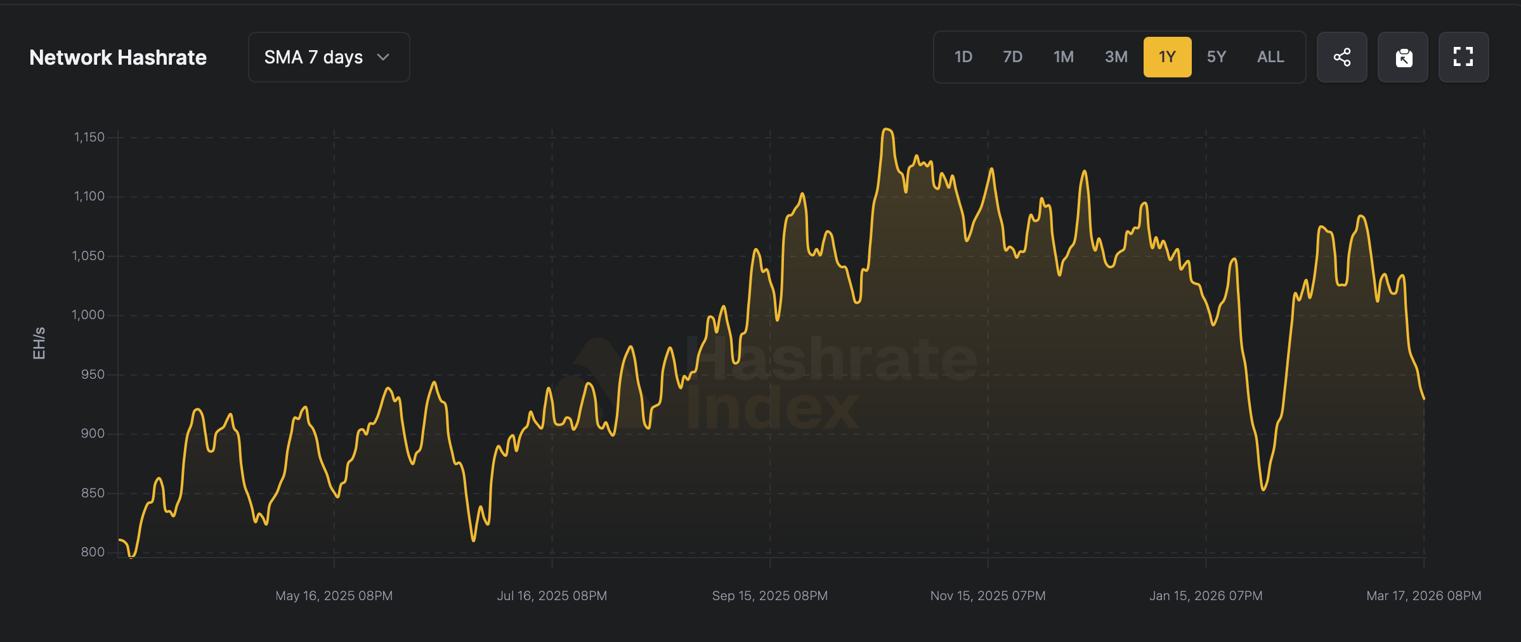Click the Jan 15, 2026 x-axis label
Screen dimensions: 1521x642
(1206, 596)
